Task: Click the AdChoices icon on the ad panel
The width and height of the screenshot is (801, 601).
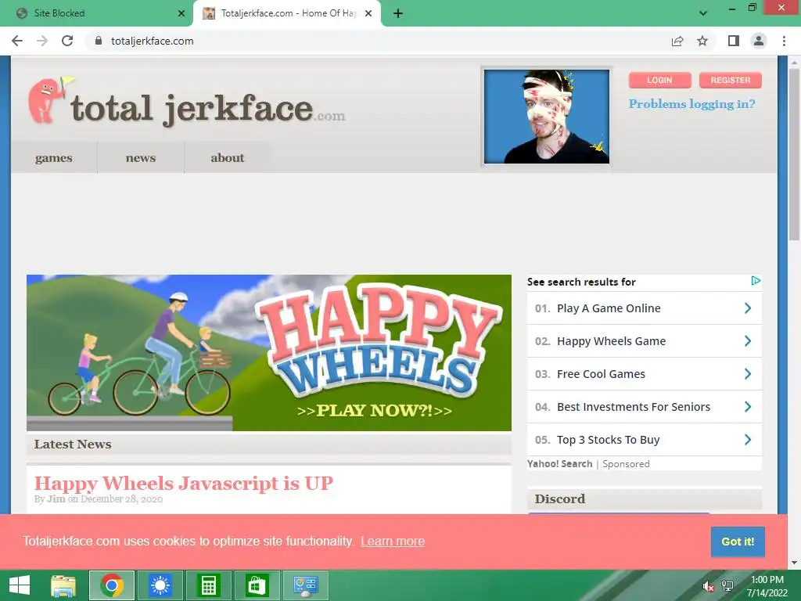Action: click(x=756, y=281)
